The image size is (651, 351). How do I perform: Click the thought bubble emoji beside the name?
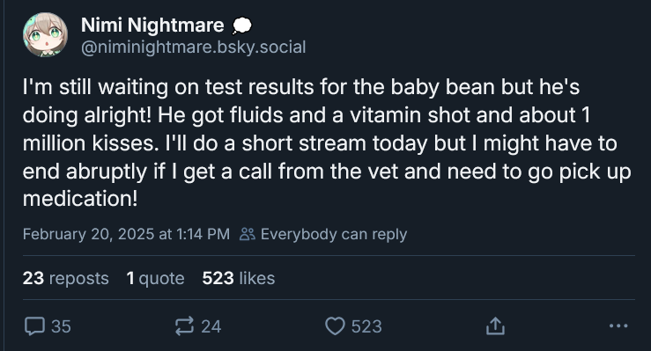pyautogui.click(x=241, y=26)
